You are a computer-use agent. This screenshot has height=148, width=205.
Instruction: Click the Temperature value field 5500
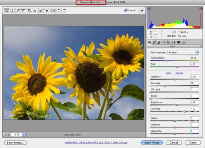coord(195,58)
